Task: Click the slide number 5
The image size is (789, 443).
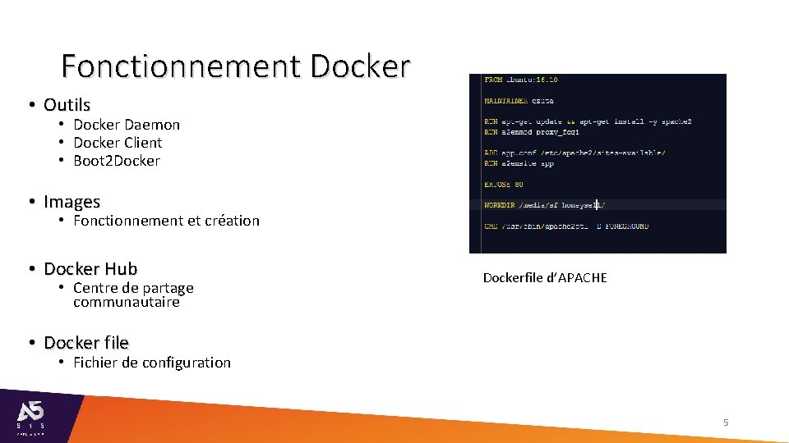Action: point(726,422)
